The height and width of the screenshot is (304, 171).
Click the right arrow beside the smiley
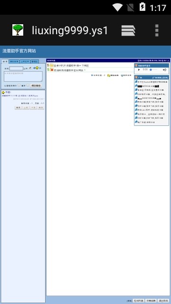40,68
